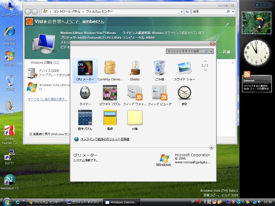This screenshot has width=275, height=206.
Task: Open the Explorer search options dropdown
Action: tap(233, 11)
